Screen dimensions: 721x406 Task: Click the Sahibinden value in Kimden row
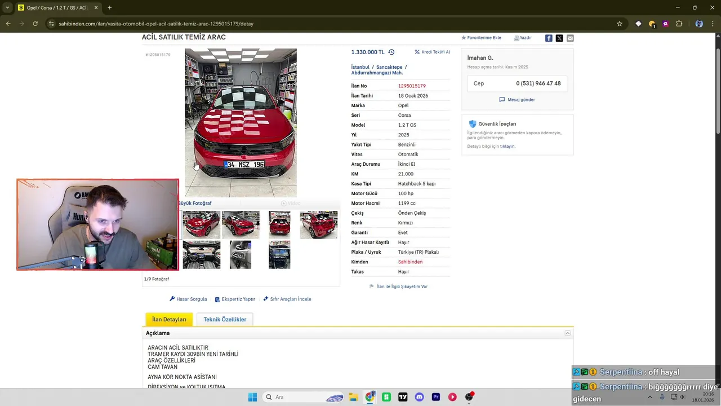pos(410,262)
